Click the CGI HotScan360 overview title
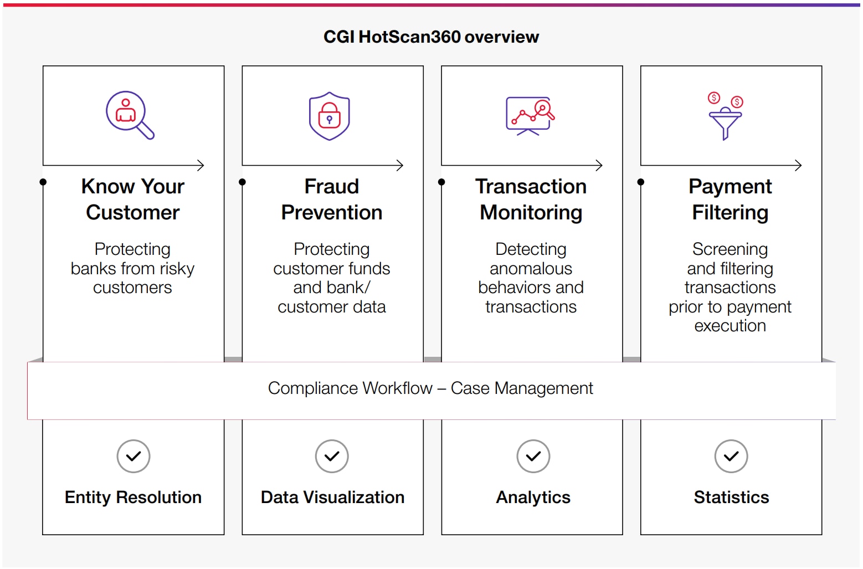Image resolution: width=863 pixels, height=569 pixels. [431, 37]
